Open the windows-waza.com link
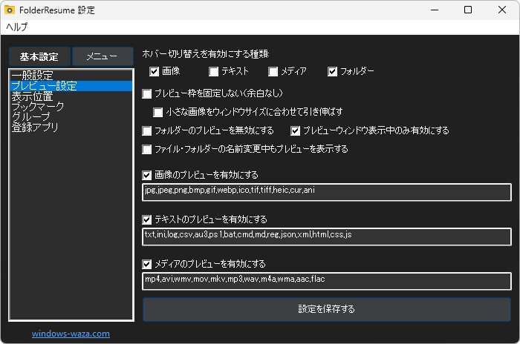 (71, 334)
